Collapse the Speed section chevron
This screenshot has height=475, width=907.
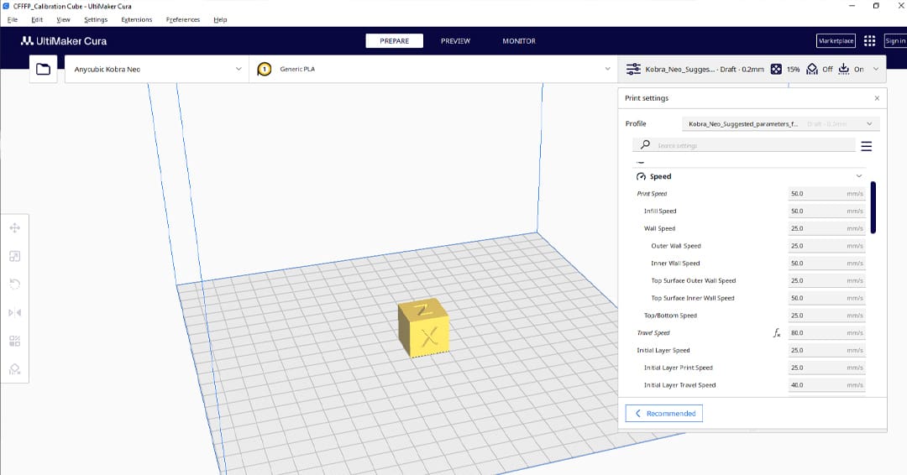click(859, 176)
